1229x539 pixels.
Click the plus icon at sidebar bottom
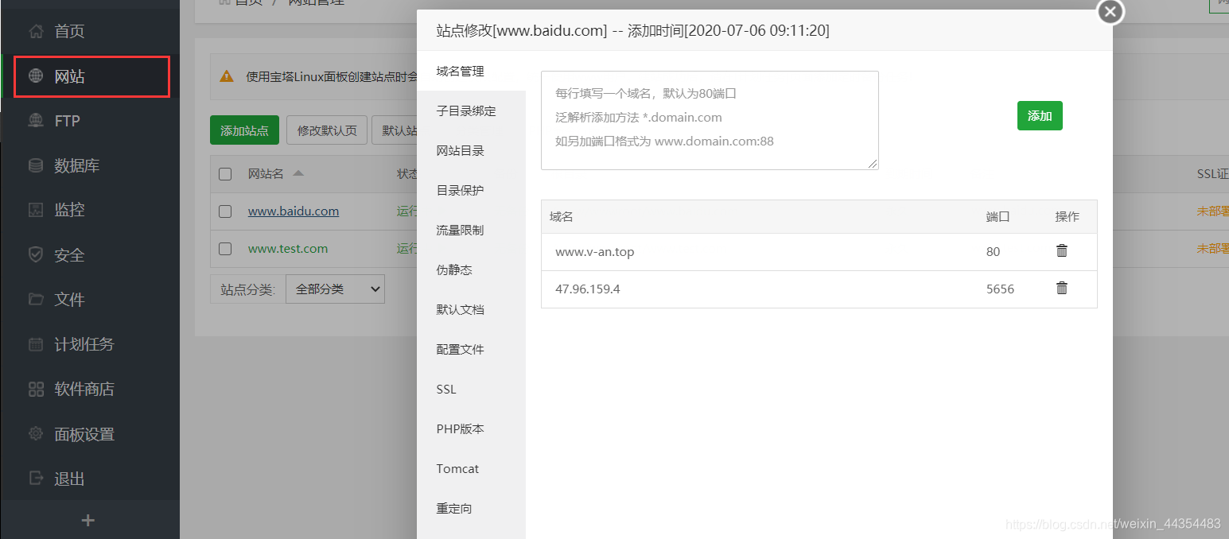click(x=88, y=520)
